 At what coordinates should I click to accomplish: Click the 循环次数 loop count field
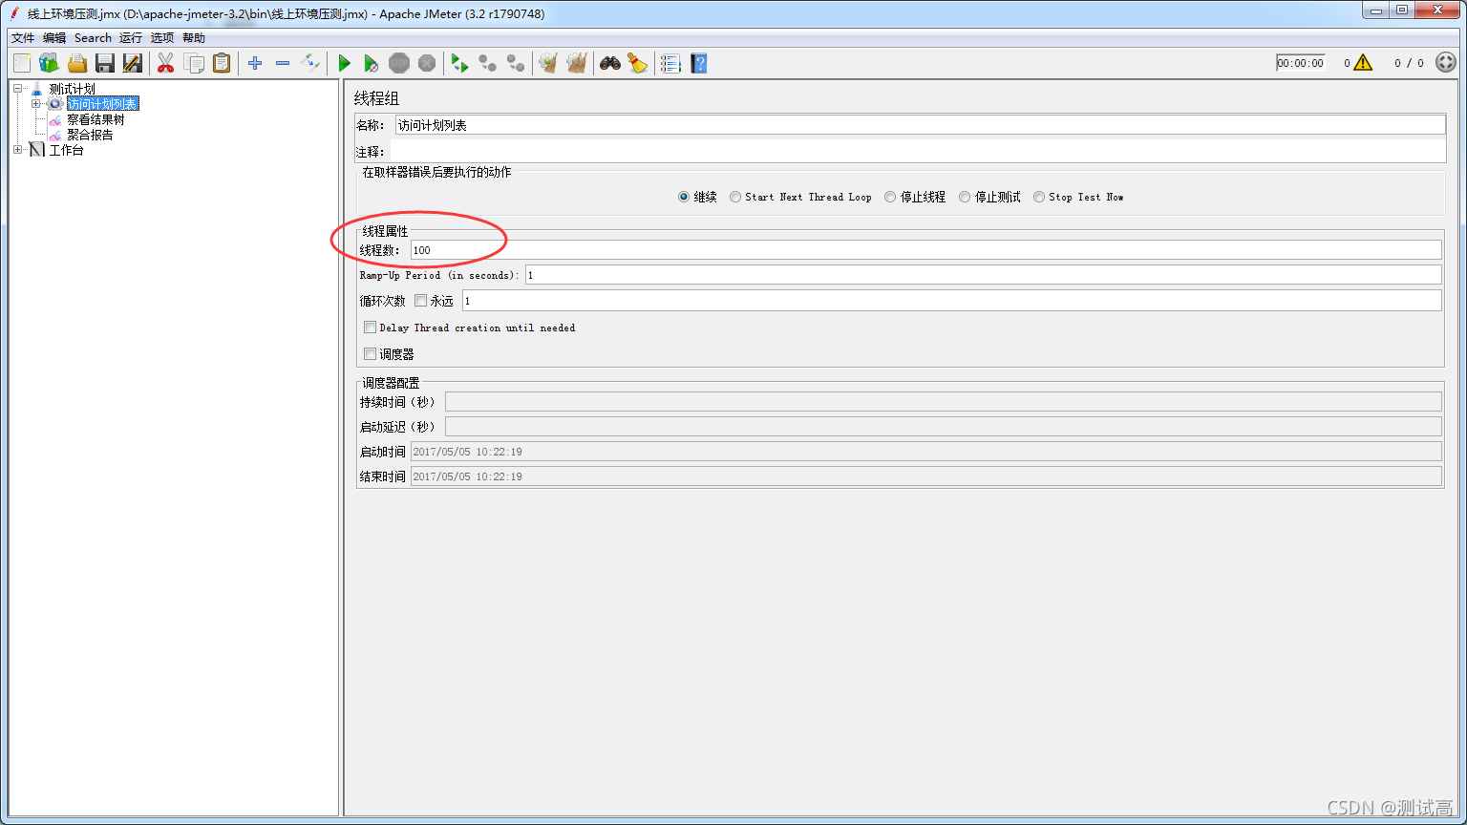pos(951,301)
